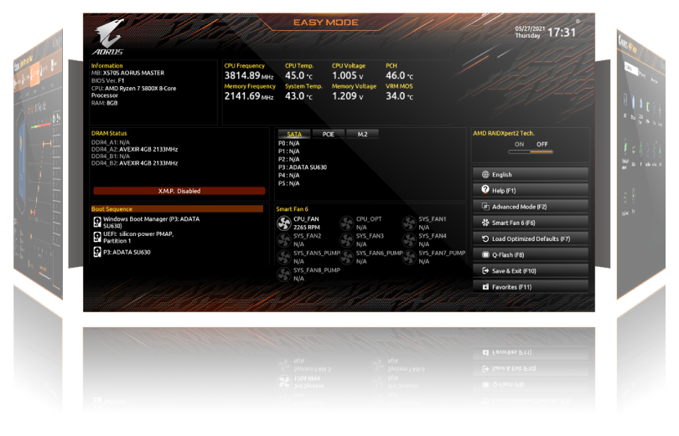
Task: Click the Favorites star icon
Action: [485, 287]
